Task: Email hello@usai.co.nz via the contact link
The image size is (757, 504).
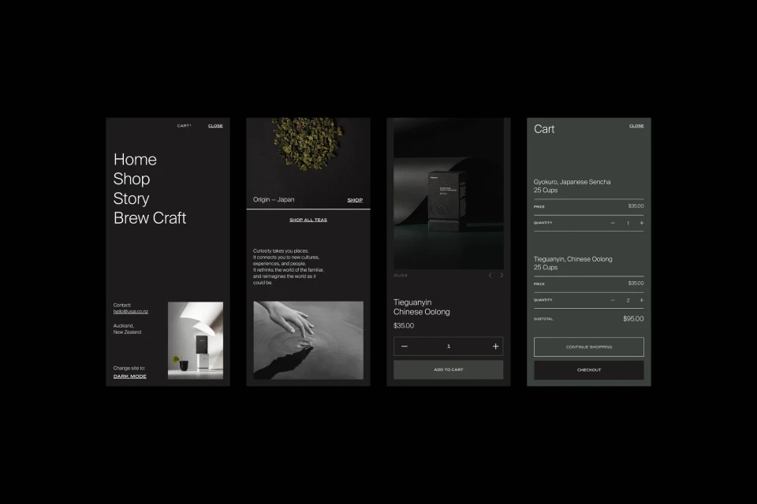Action: [129, 310]
